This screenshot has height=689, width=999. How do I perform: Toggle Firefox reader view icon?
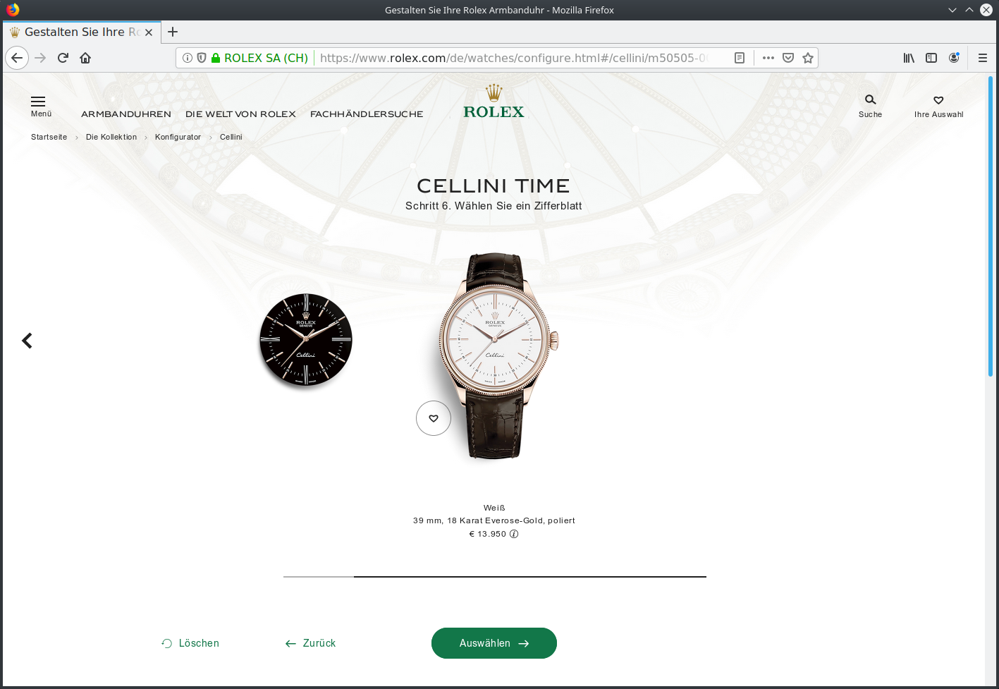coord(740,58)
